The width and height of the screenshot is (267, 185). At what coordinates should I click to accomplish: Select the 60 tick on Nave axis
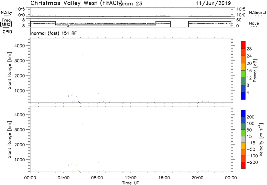[x=239, y=20]
